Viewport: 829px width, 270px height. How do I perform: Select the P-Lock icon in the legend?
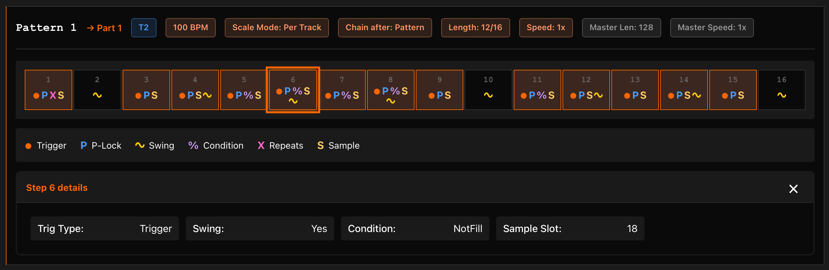tap(83, 145)
